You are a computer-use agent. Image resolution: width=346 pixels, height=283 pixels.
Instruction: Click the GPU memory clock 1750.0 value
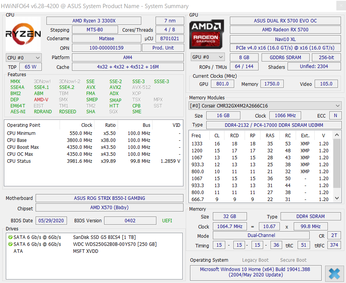(x=272, y=84)
